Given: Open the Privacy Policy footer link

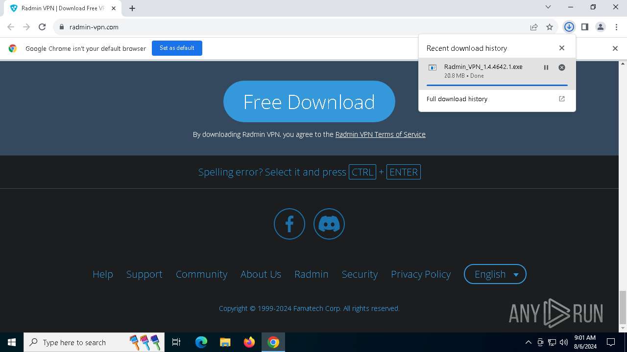Looking at the screenshot, I should [x=421, y=274].
